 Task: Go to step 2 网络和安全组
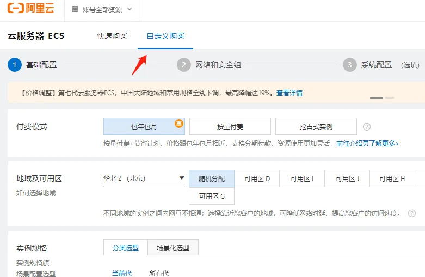pyautogui.click(x=209, y=65)
